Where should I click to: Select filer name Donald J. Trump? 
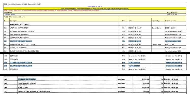point(9,14)
